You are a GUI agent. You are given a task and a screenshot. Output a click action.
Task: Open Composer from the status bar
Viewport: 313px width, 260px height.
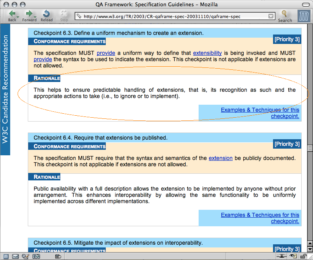tap(26, 256)
